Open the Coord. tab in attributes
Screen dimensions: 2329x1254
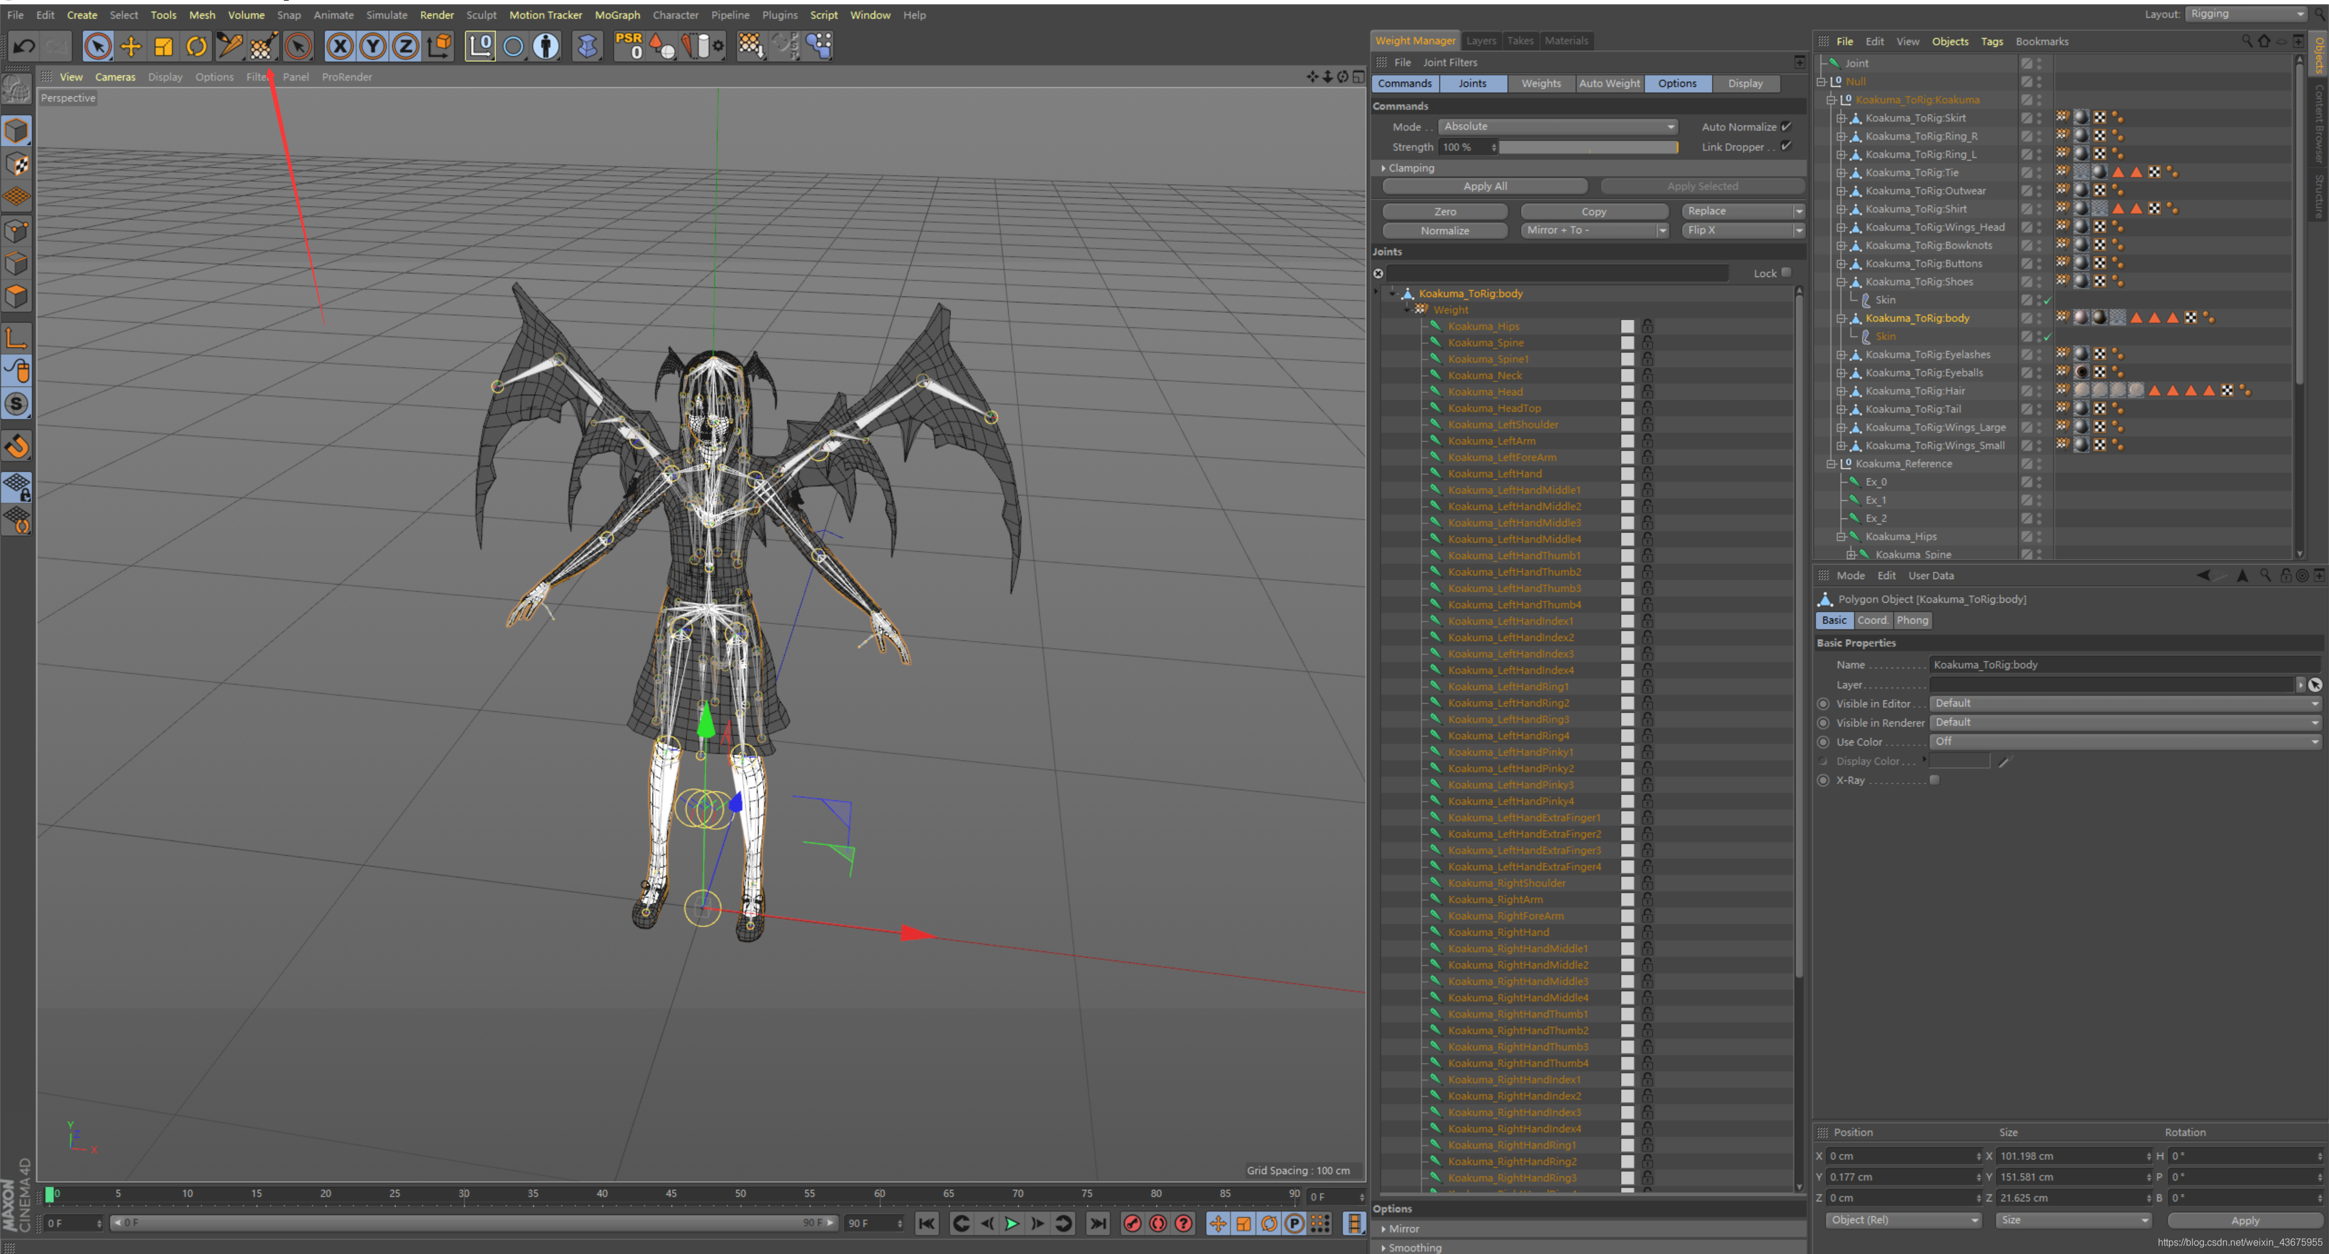point(1872,620)
